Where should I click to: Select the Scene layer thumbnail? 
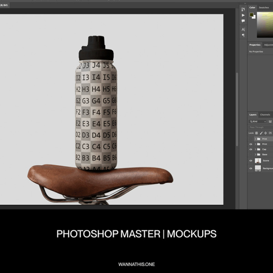[x=258, y=161]
